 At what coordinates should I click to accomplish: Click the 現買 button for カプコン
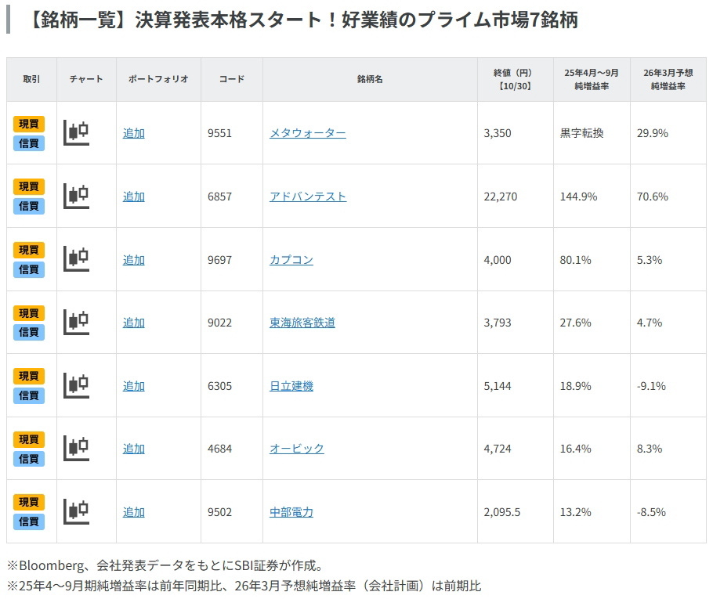[30, 249]
